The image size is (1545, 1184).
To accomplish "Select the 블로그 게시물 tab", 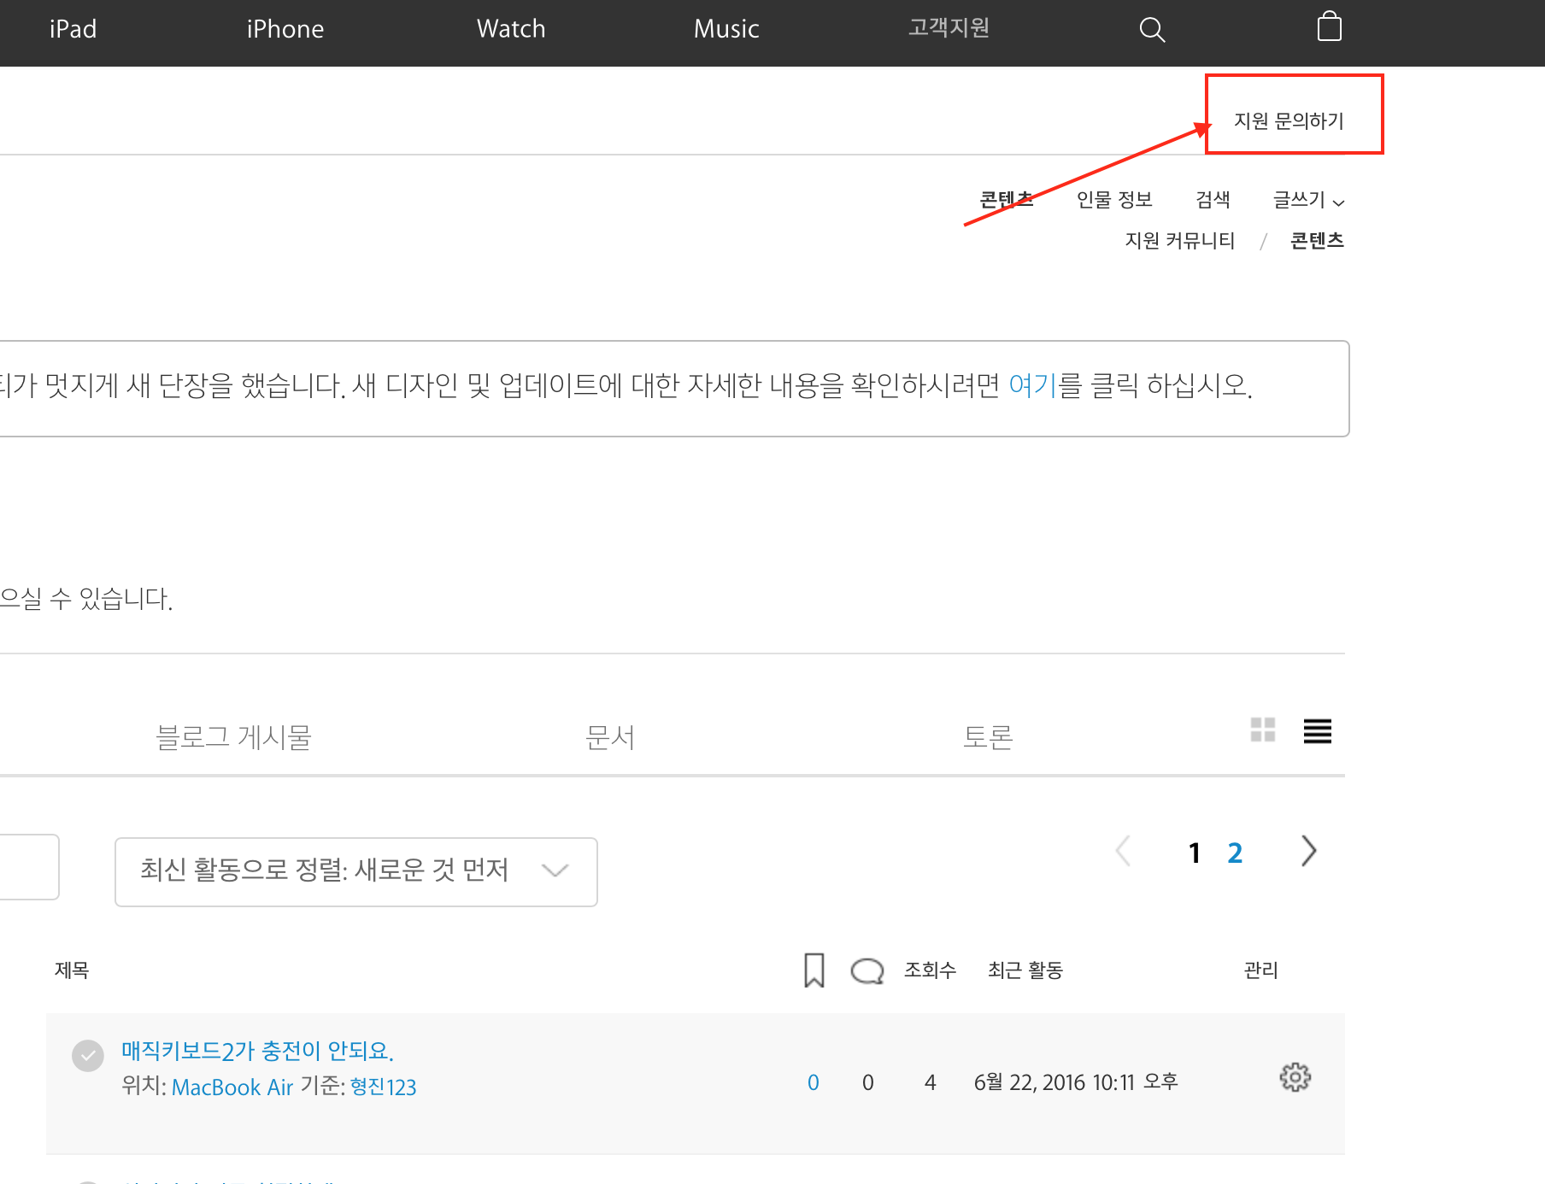I will click(233, 737).
